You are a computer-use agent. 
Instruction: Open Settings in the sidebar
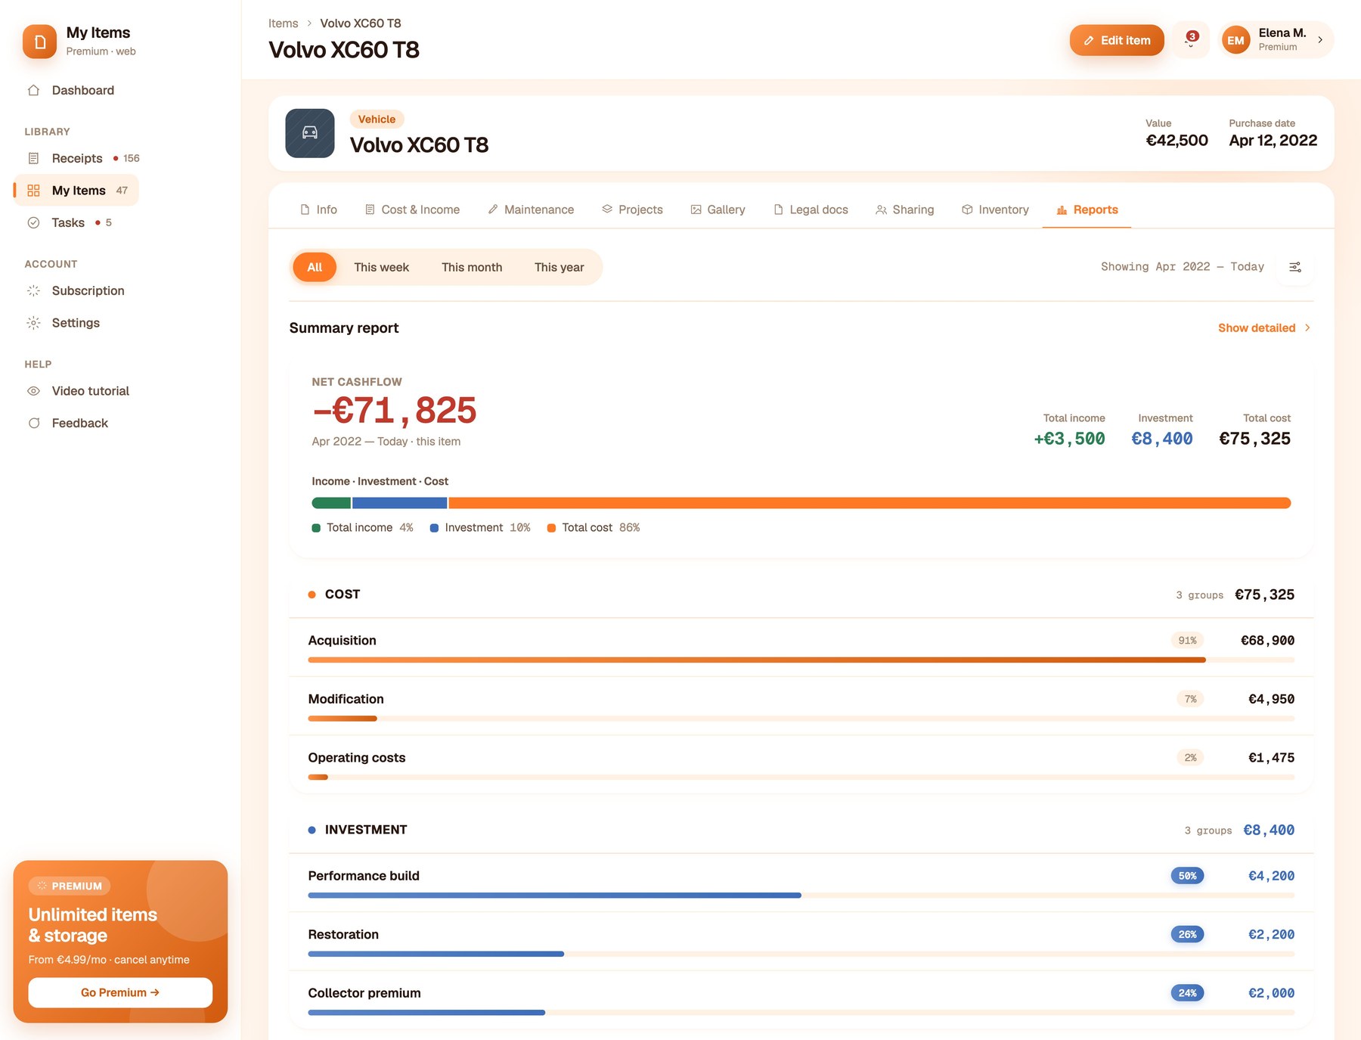pyautogui.click(x=76, y=323)
